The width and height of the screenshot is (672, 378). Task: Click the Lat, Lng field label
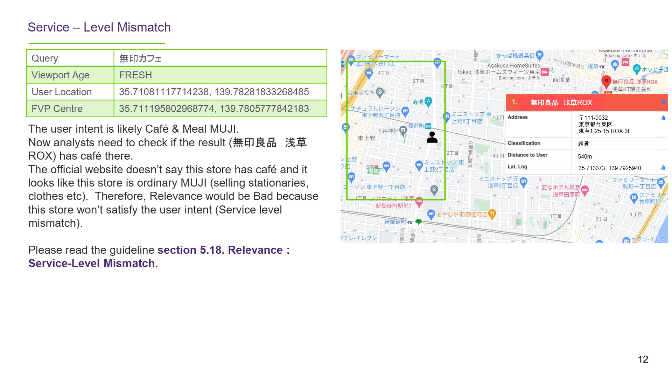[517, 167]
